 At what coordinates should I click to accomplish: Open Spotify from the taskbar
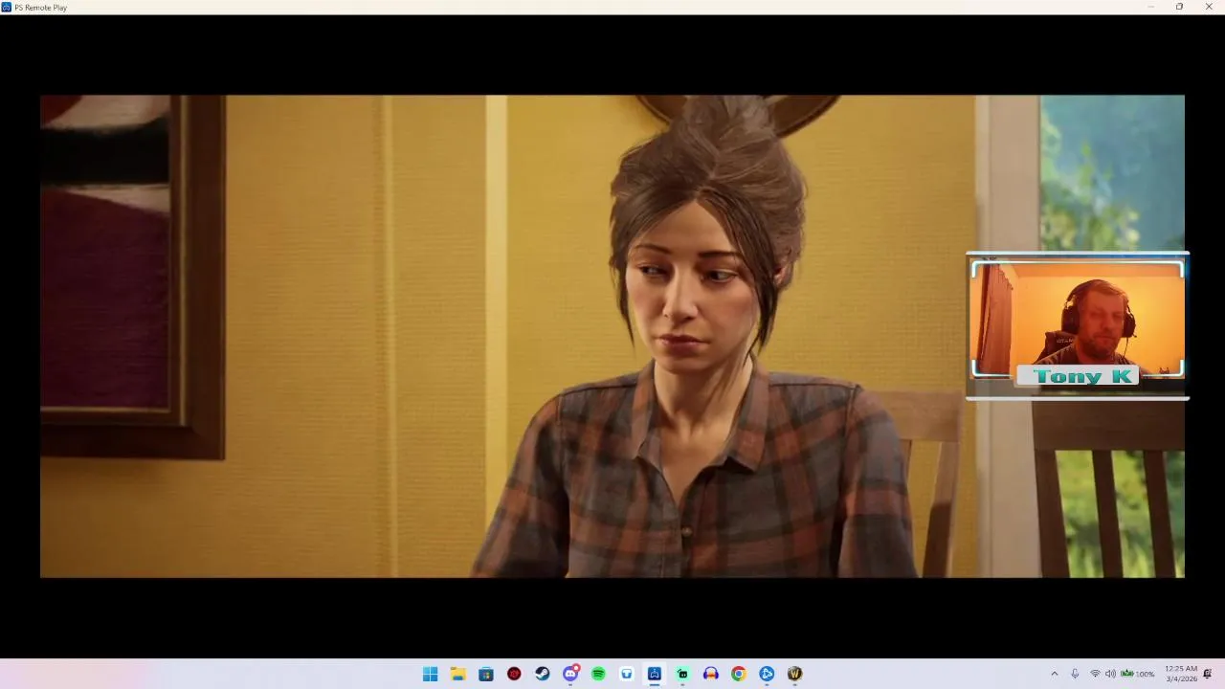(598, 674)
